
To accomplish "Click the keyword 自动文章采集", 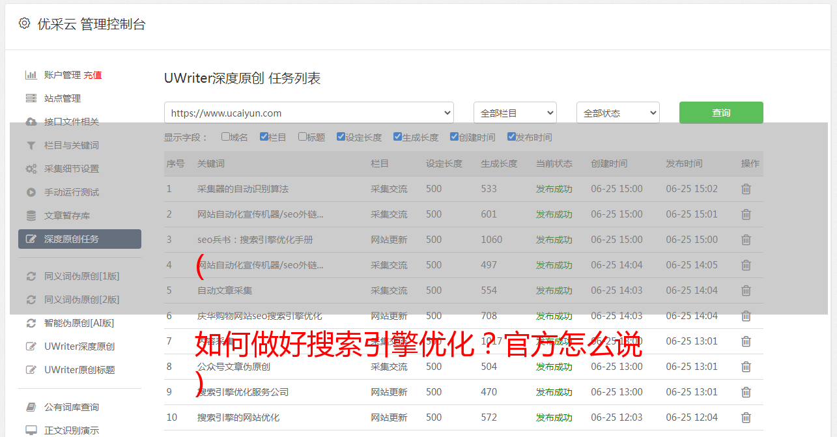I will click(225, 290).
